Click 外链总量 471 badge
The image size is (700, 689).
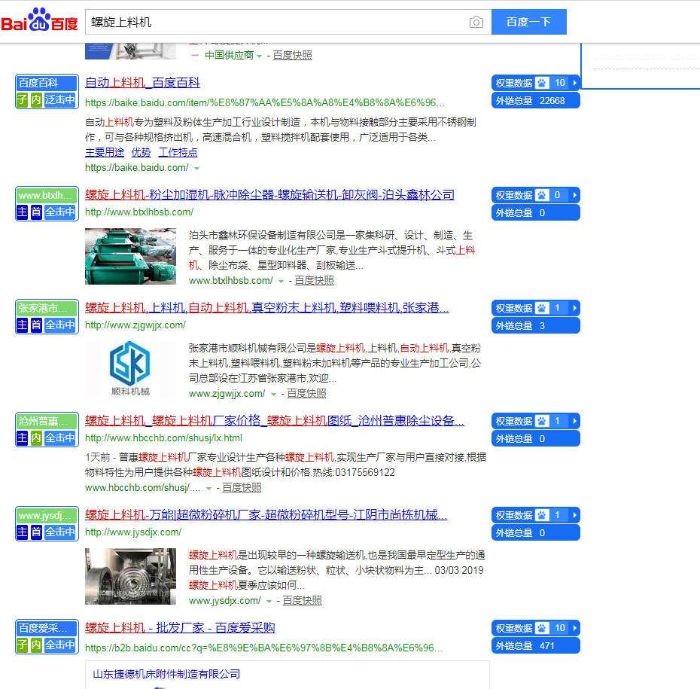click(x=535, y=646)
